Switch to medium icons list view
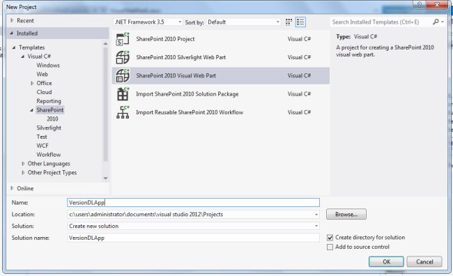 [x=300, y=22]
